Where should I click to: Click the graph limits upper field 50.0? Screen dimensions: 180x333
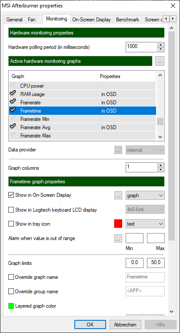click(x=156, y=263)
